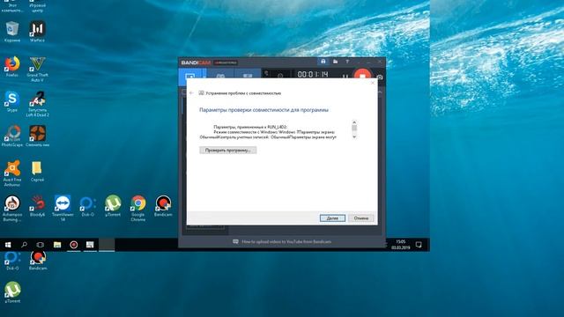This screenshot has width=564, height=317.
Task: Open File Explorer from the taskbar
Action: (x=57, y=245)
